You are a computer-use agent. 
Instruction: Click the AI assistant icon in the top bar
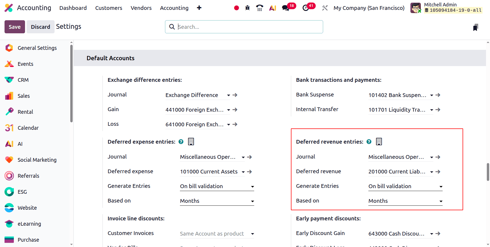click(x=272, y=8)
